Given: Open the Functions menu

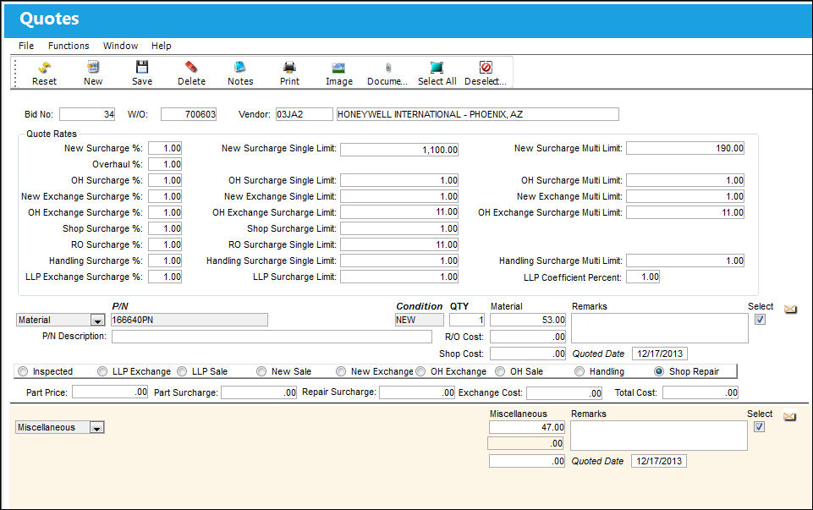Looking at the screenshot, I should coord(69,46).
